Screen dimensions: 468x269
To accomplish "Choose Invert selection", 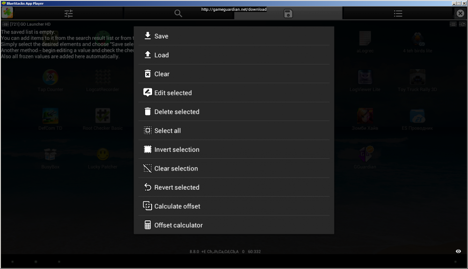I will coord(176,149).
